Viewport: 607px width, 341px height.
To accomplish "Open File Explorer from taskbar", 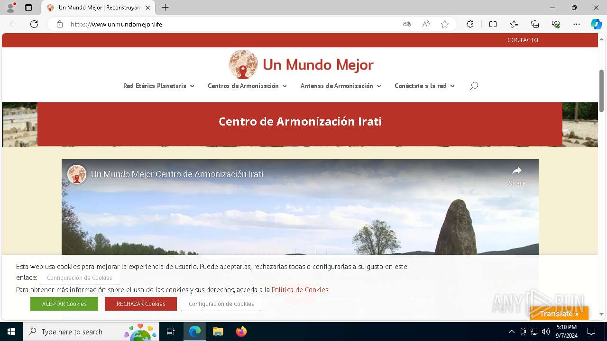I will 218,332.
